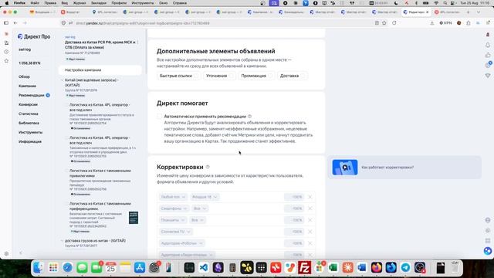Toggle the Промоакция switch

click(270, 76)
